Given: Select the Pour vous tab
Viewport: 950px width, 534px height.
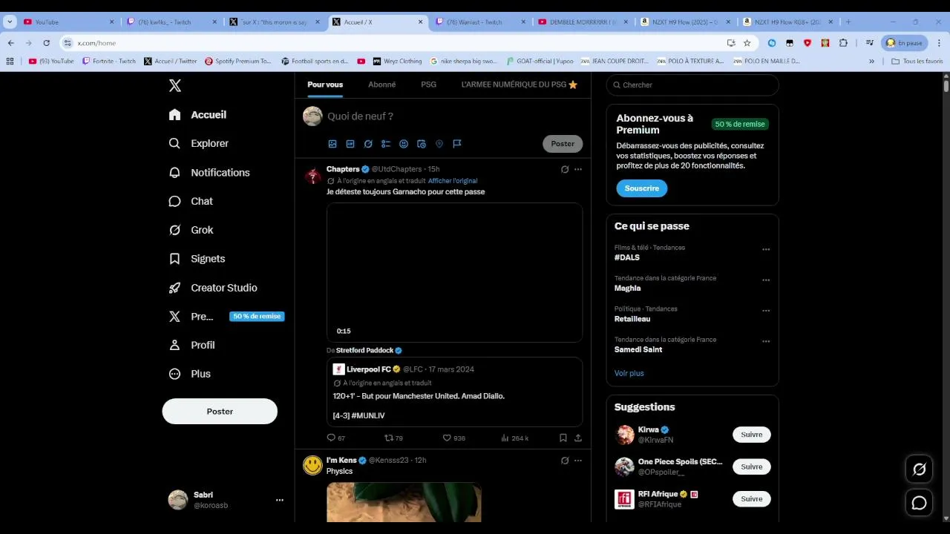Looking at the screenshot, I should point(325,85).
